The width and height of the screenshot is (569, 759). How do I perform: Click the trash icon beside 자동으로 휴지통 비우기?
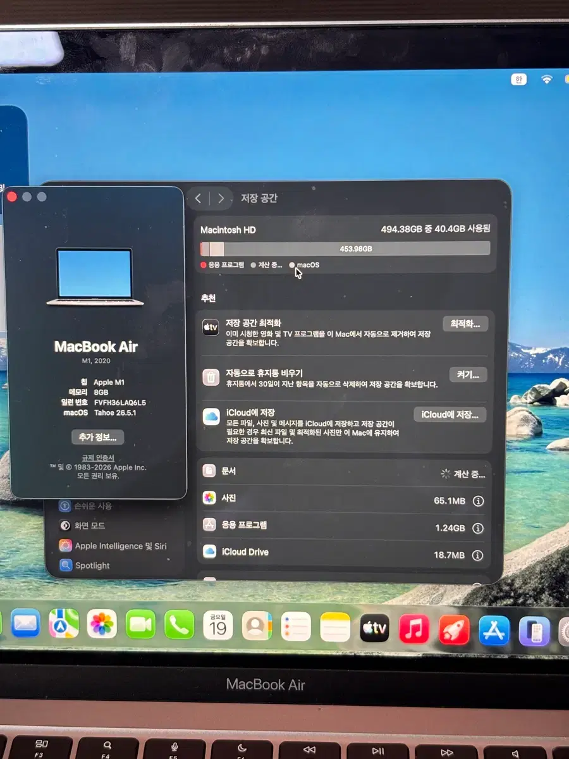pos(211,377)
